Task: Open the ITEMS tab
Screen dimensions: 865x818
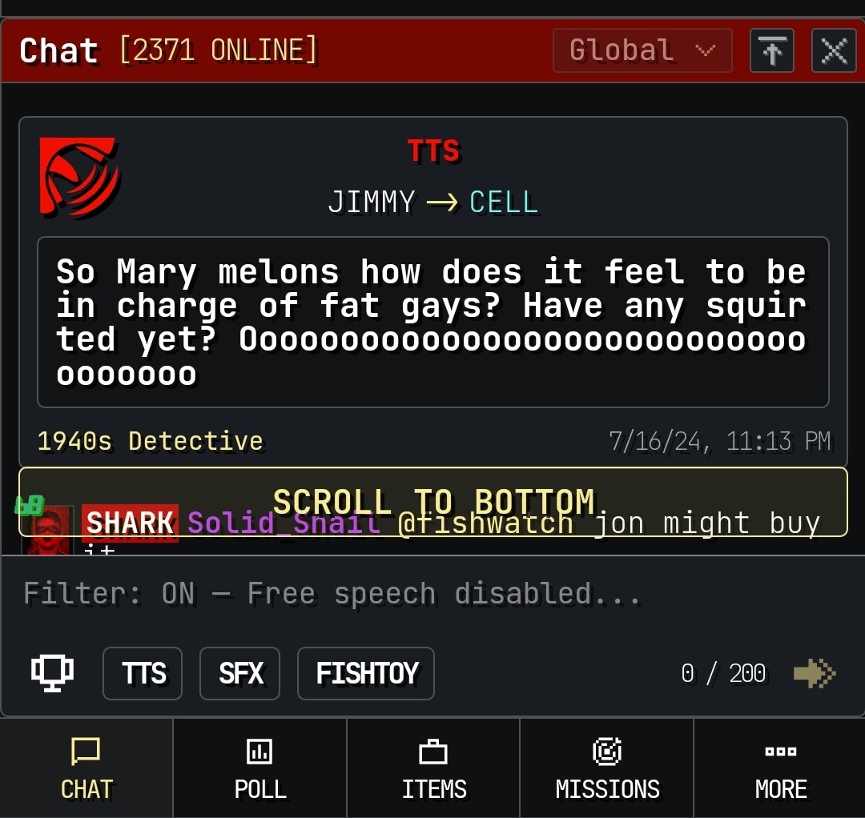Action: coord(433,768)
